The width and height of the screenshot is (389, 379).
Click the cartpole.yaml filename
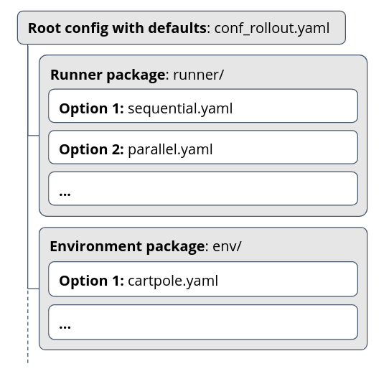173,281
